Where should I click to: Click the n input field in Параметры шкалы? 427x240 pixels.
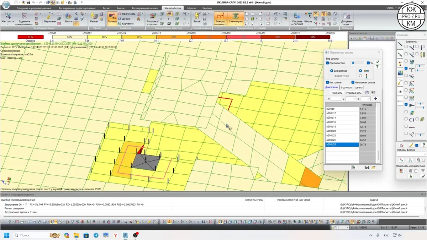point(336,99)
